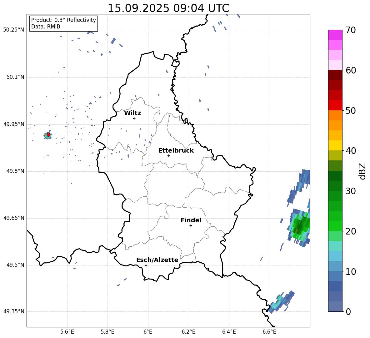Screen dimensions: 370x338
Task: Select the blue echo band near 49.8°N on the east edge
Action: 300,184
